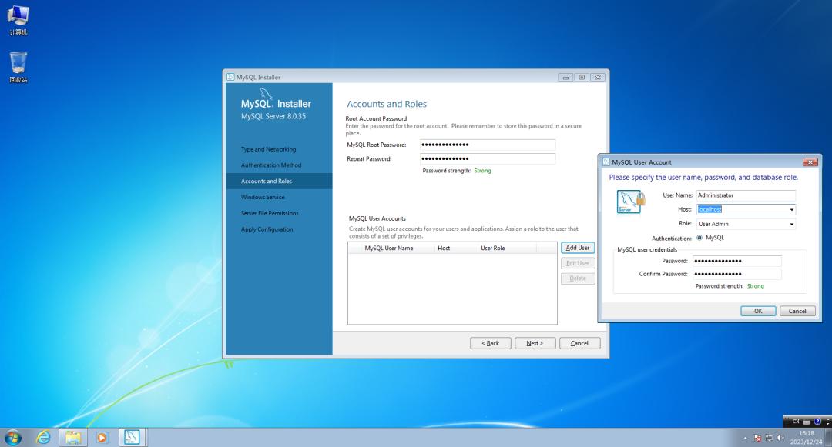Open Action Center flag tray icon
Screen dimensions: 832x447
(x=757, y=438)
